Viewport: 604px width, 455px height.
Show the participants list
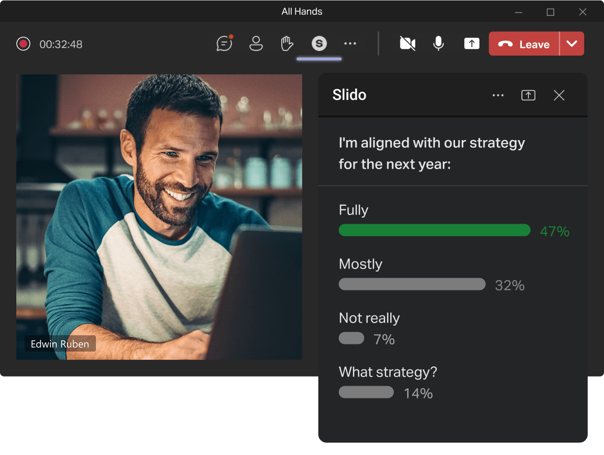pyautogui.click(x=256, y=43)
